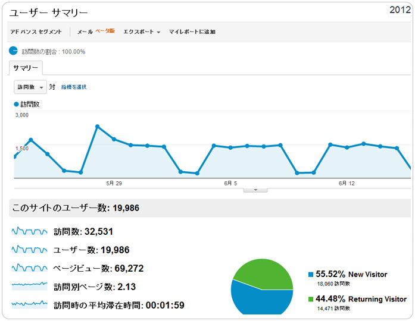Select the blue New Visitor legend square

click(x=311, y=275)
